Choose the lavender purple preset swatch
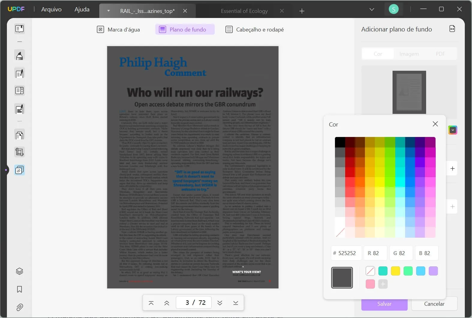The width and height of the screenshot is (472, 318). [433, 271]
